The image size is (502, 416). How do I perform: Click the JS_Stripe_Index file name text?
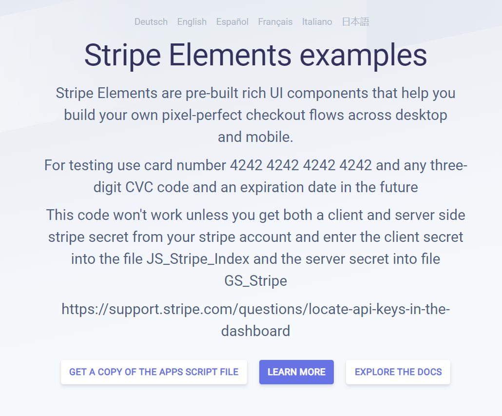pyautogui.click(x=212, y=259)
